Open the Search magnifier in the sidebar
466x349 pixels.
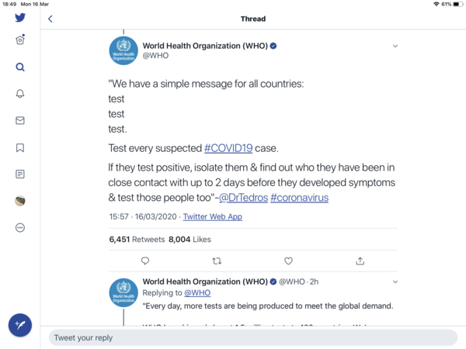[20, 67]
